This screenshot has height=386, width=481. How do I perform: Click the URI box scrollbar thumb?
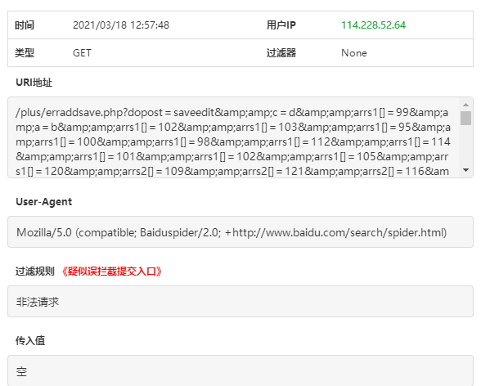point(465,118)
